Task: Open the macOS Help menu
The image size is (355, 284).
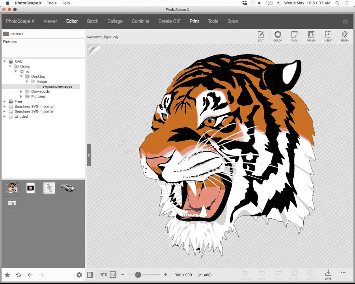Action: click(65, 3)
